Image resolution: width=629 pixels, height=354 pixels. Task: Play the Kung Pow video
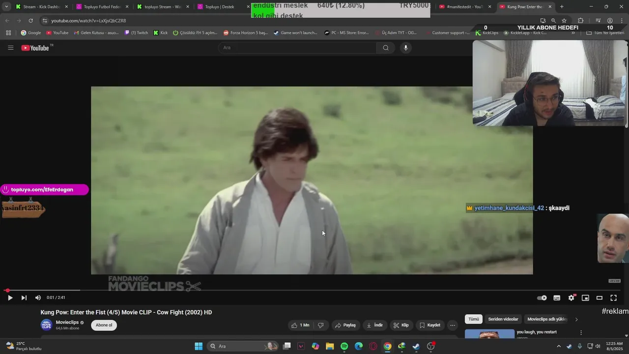point(10,297)
